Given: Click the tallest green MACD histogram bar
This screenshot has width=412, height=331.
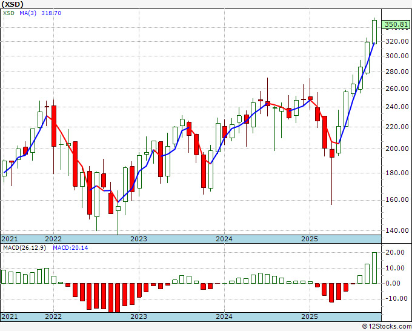Looking at the screenshot, I should [x=374, y=268].
